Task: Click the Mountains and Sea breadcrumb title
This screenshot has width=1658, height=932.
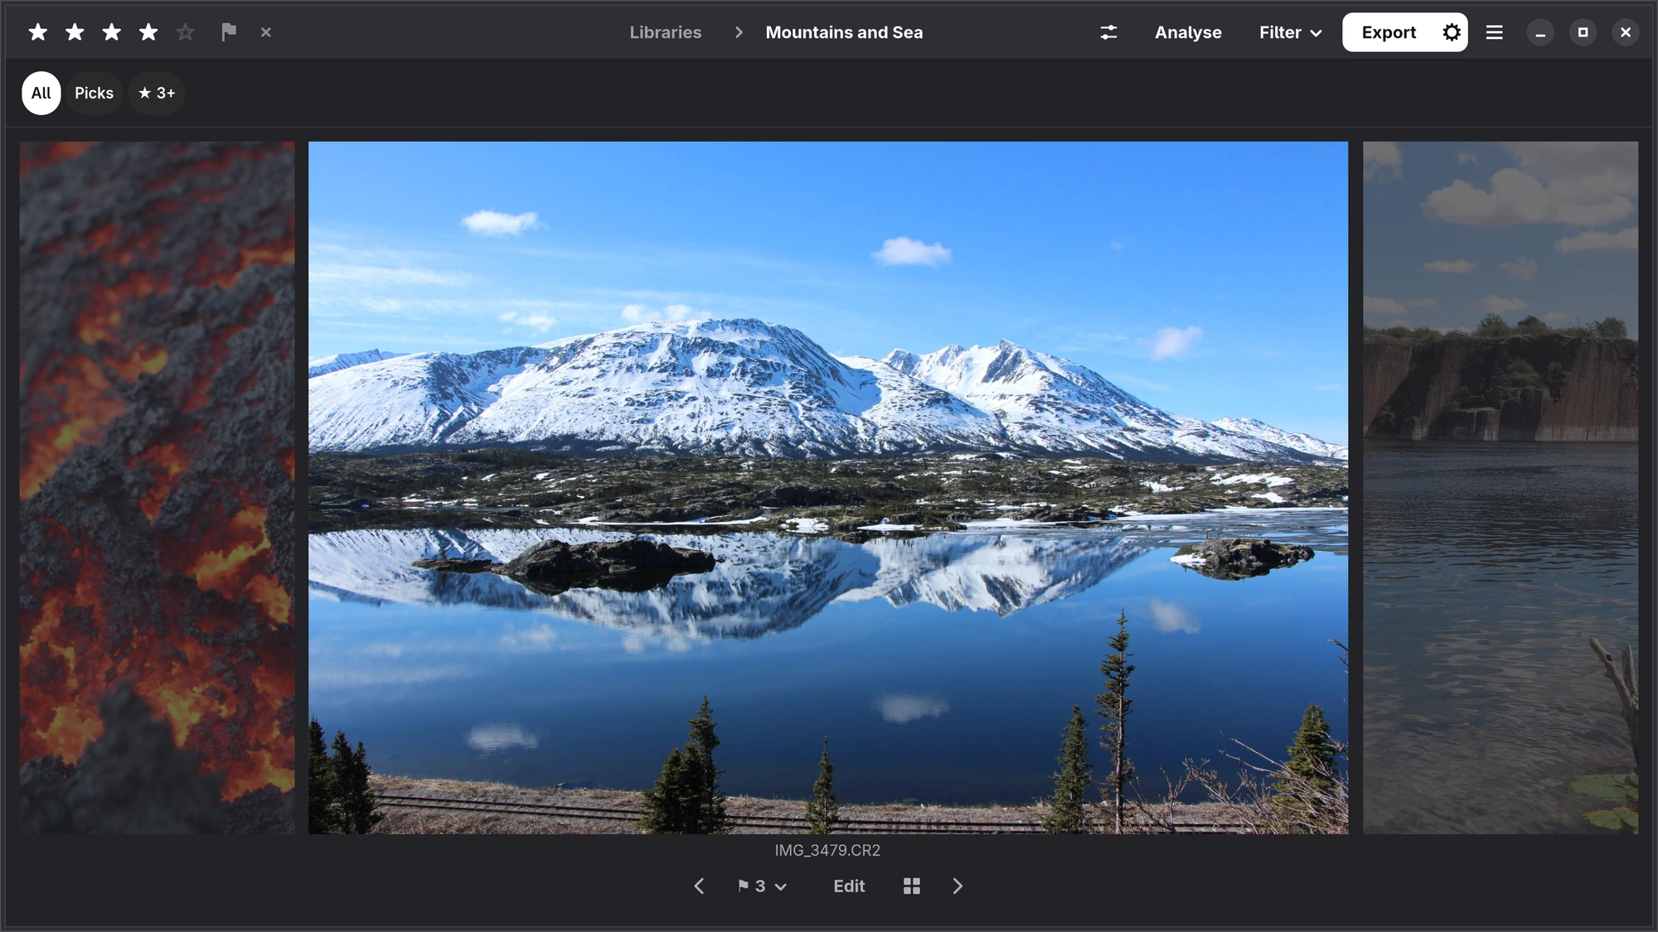Action: click(x=844, y=32)
